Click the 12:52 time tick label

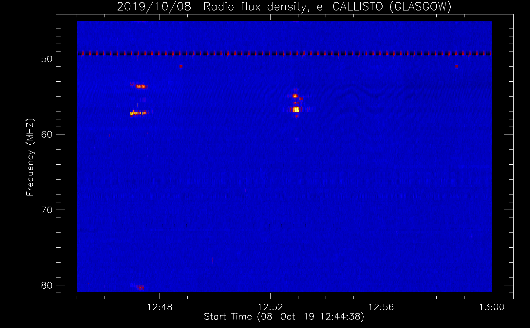coord(270,307)
